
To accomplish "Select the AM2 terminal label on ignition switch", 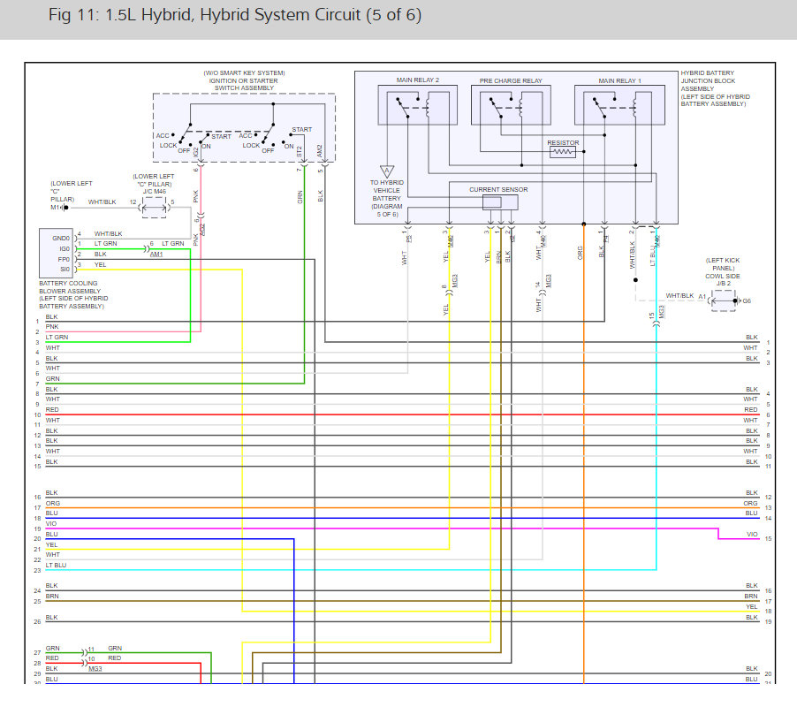I will click(x=321, y=150).
